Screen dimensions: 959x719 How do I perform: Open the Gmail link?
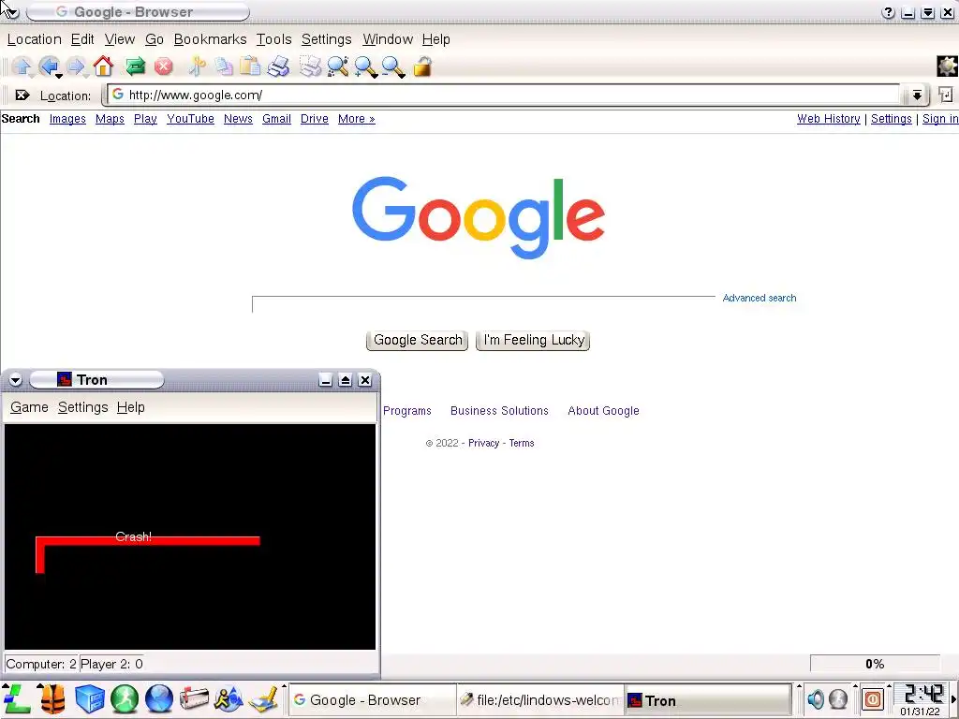[276, 119]
